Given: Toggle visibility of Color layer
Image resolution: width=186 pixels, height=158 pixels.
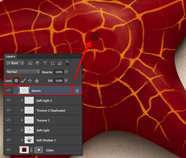Looking at the screenshot, I should pyautogui.click(x=8, y=150).
